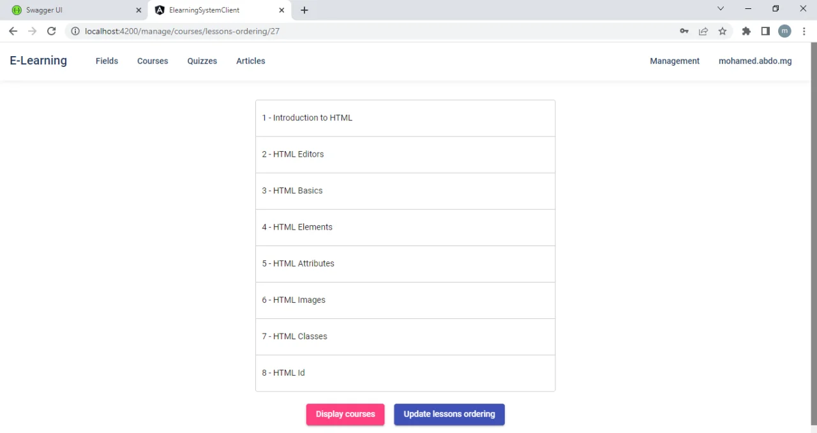Restore down the browser window
The height and width of the screenshot is (433, 817).
tap(776, 9)
